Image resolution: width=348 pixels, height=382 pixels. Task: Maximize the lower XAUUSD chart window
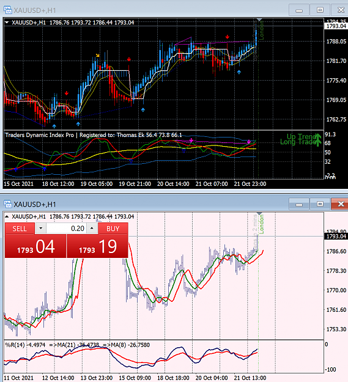click(320, 204)
